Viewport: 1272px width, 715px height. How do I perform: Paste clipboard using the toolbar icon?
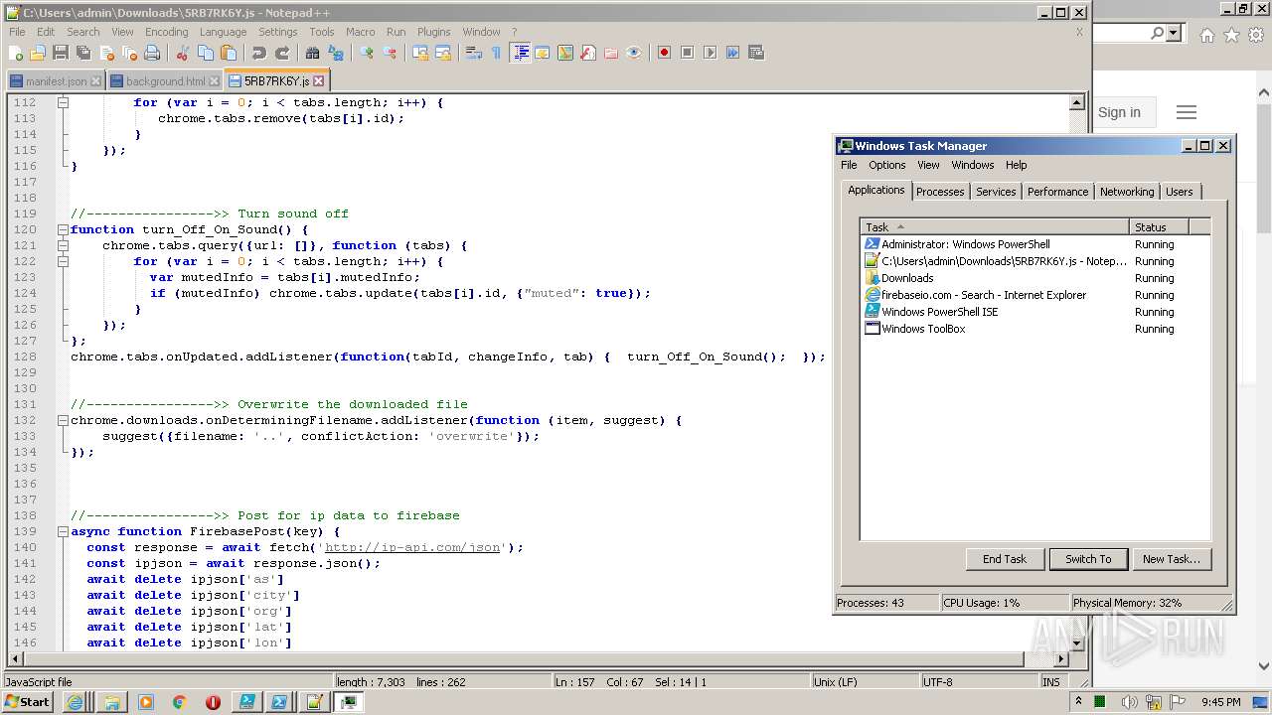(x=229, y=53)
